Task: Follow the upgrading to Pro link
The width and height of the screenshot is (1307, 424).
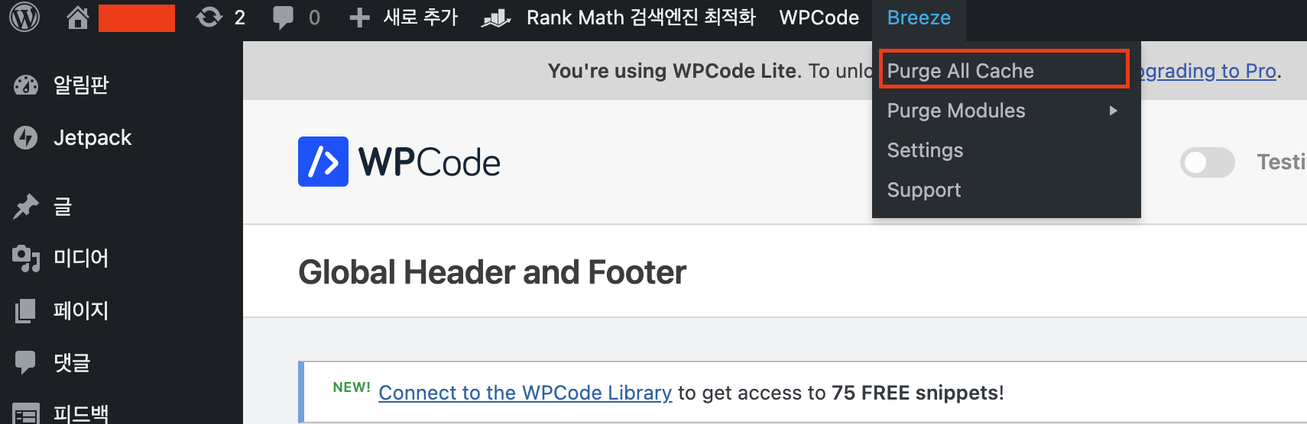Action: 1208,71
